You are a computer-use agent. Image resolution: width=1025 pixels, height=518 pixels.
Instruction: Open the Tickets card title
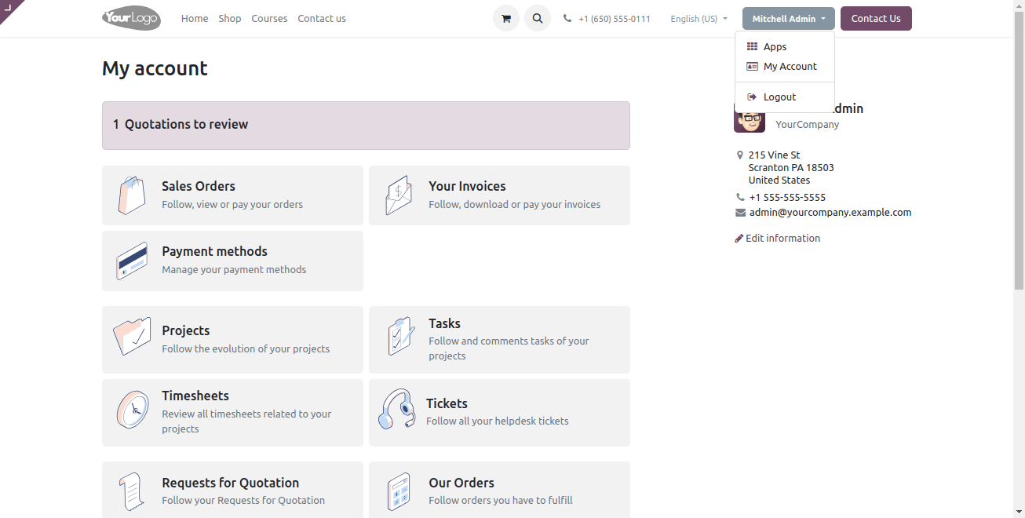point(447,403)
